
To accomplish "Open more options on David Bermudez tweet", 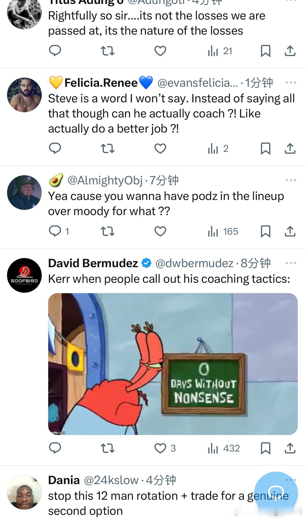I will tap(291, 263).
